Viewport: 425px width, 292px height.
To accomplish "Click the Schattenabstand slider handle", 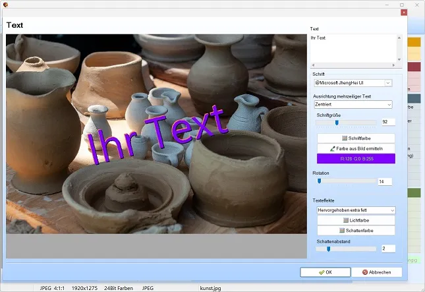I will click(329, 249).
